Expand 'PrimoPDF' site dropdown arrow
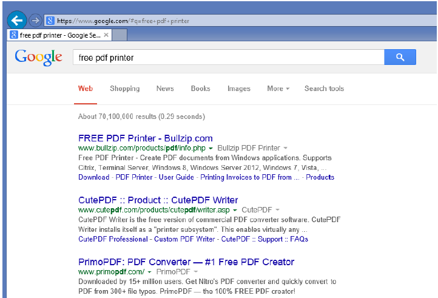This screenshot has width=438, height=298. (x=195, y=271)
